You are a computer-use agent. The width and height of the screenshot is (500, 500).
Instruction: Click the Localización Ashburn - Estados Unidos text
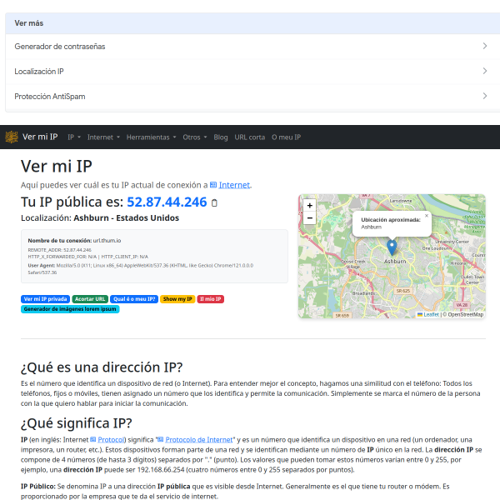click(x=100, y=218)
